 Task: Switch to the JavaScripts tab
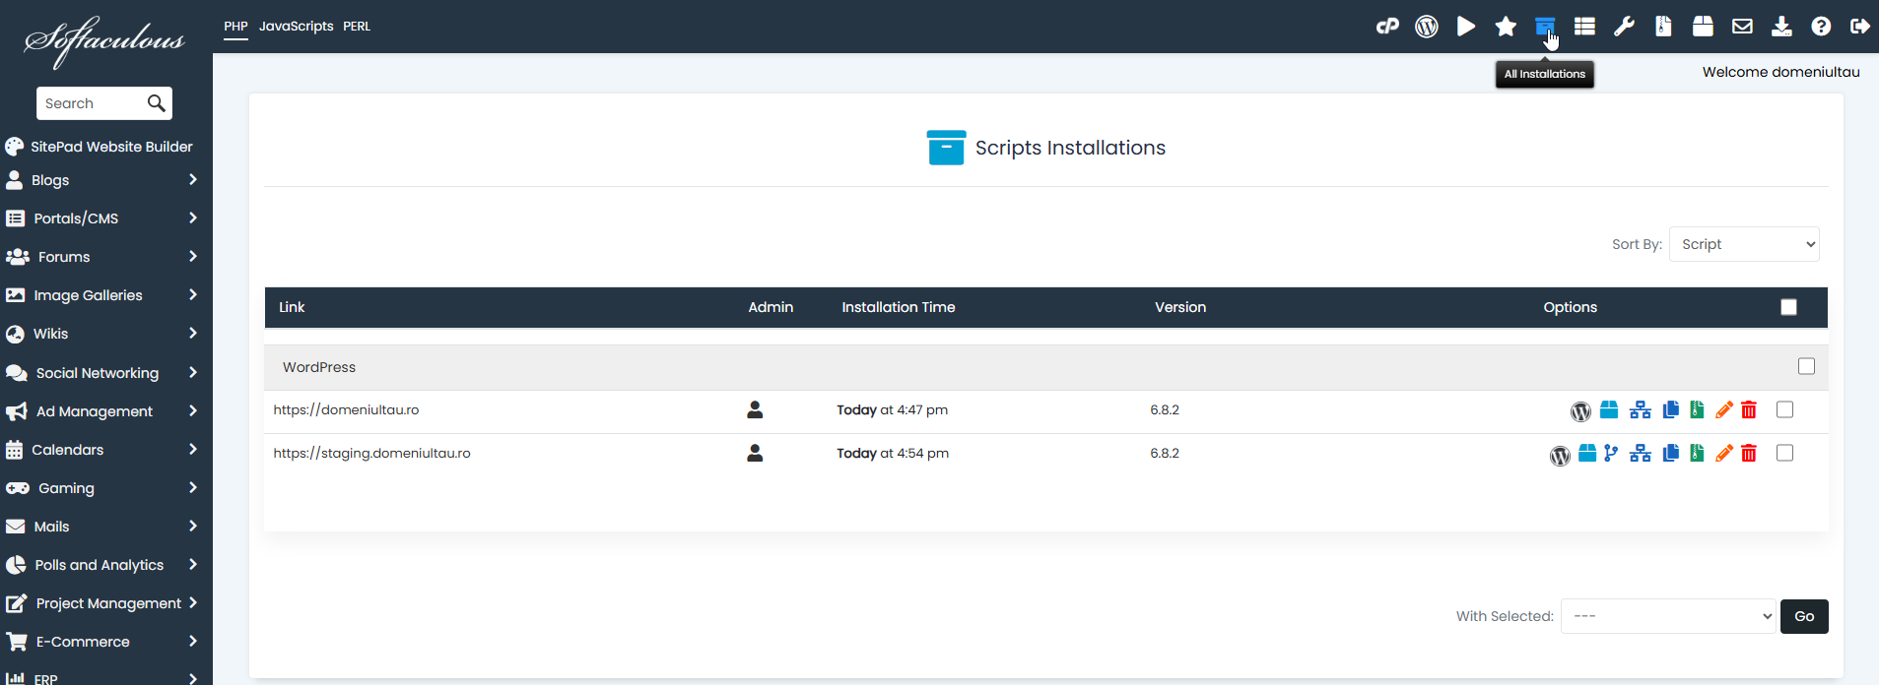[x=296, y=27]
